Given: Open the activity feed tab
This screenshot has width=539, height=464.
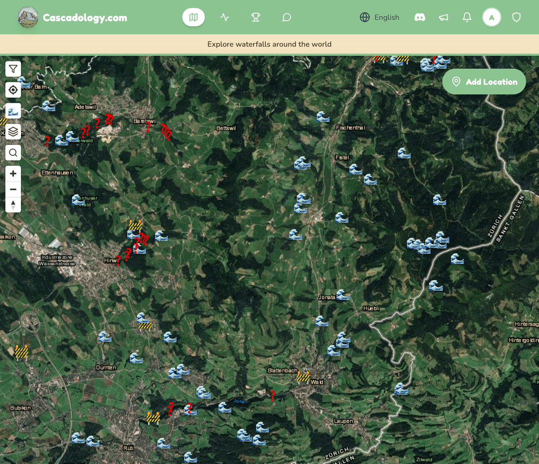Looking at the screenshot, I should [225, 17].
